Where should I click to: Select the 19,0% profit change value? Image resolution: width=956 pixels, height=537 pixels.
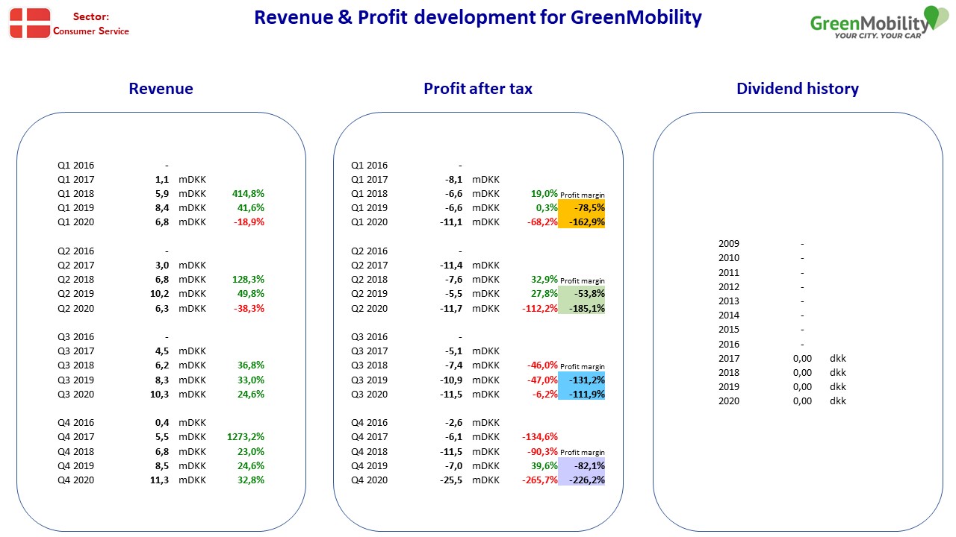tap(544, 194)
